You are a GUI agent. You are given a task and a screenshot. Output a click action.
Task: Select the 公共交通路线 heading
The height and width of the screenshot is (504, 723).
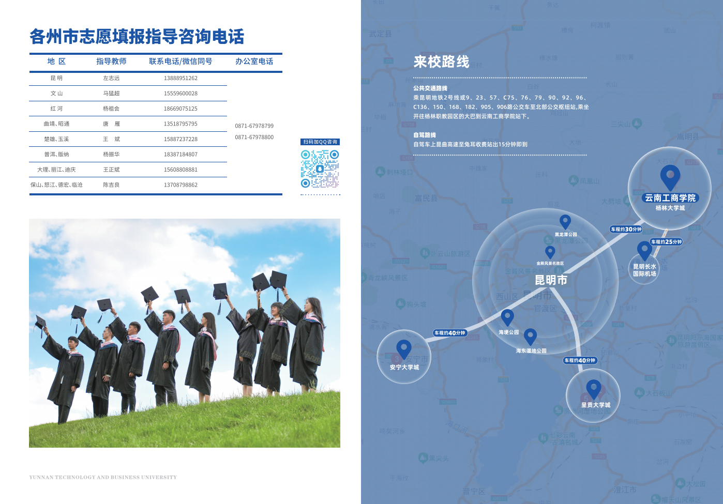(431, 87)
